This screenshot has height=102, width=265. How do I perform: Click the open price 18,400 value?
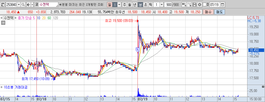162,12
